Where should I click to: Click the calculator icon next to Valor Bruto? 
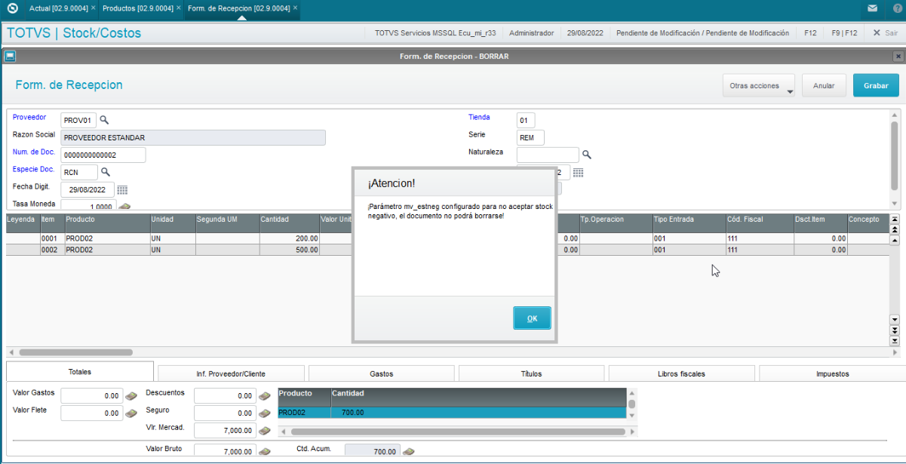coord(265,451)
